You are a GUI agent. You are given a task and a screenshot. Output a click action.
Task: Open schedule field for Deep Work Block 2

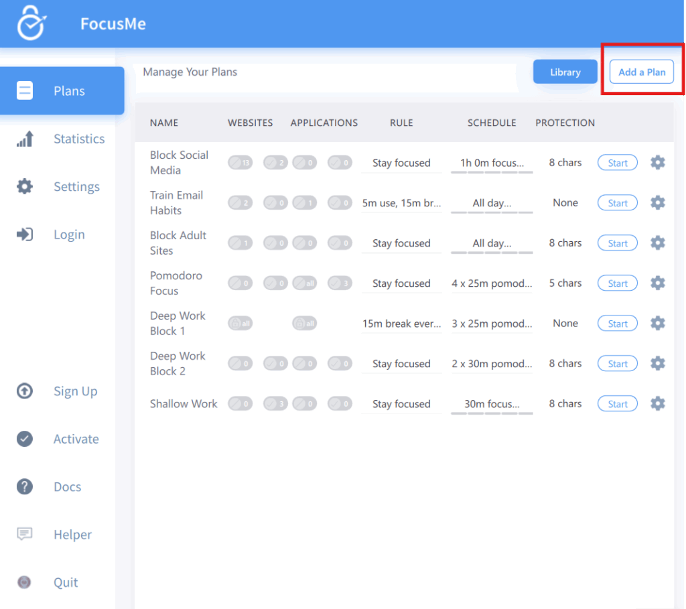(x=492, y=364)
